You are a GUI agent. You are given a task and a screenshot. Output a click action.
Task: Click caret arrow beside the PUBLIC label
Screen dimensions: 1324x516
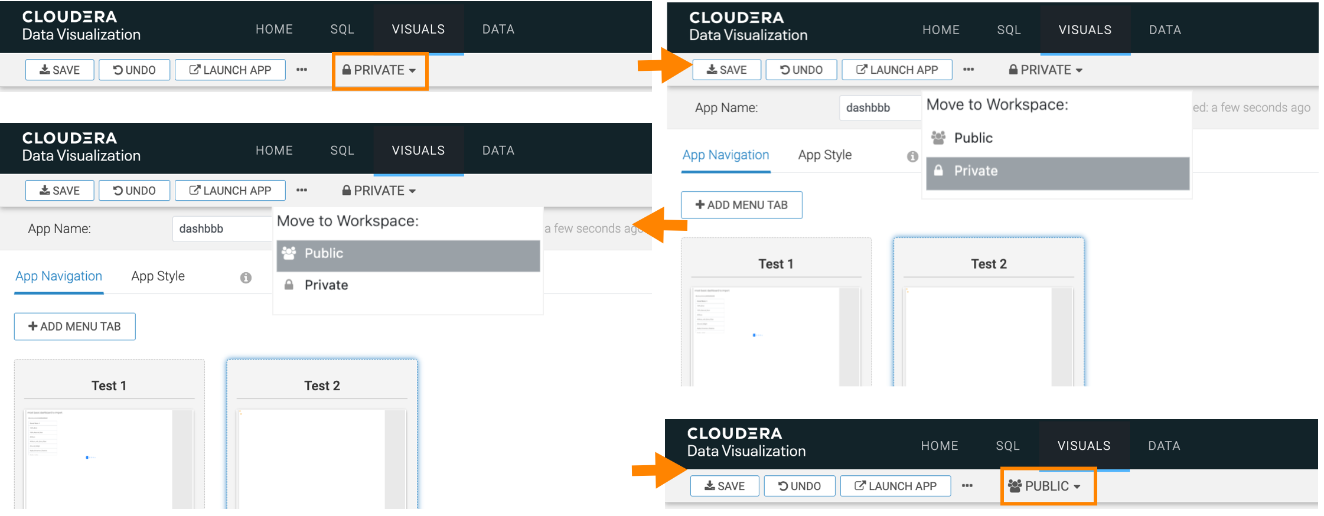[1077, 486]
